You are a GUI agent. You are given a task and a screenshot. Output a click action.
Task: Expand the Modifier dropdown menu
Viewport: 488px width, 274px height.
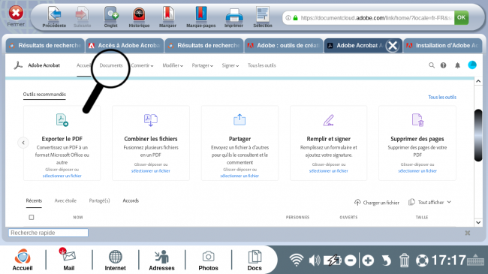coord(173,65)
